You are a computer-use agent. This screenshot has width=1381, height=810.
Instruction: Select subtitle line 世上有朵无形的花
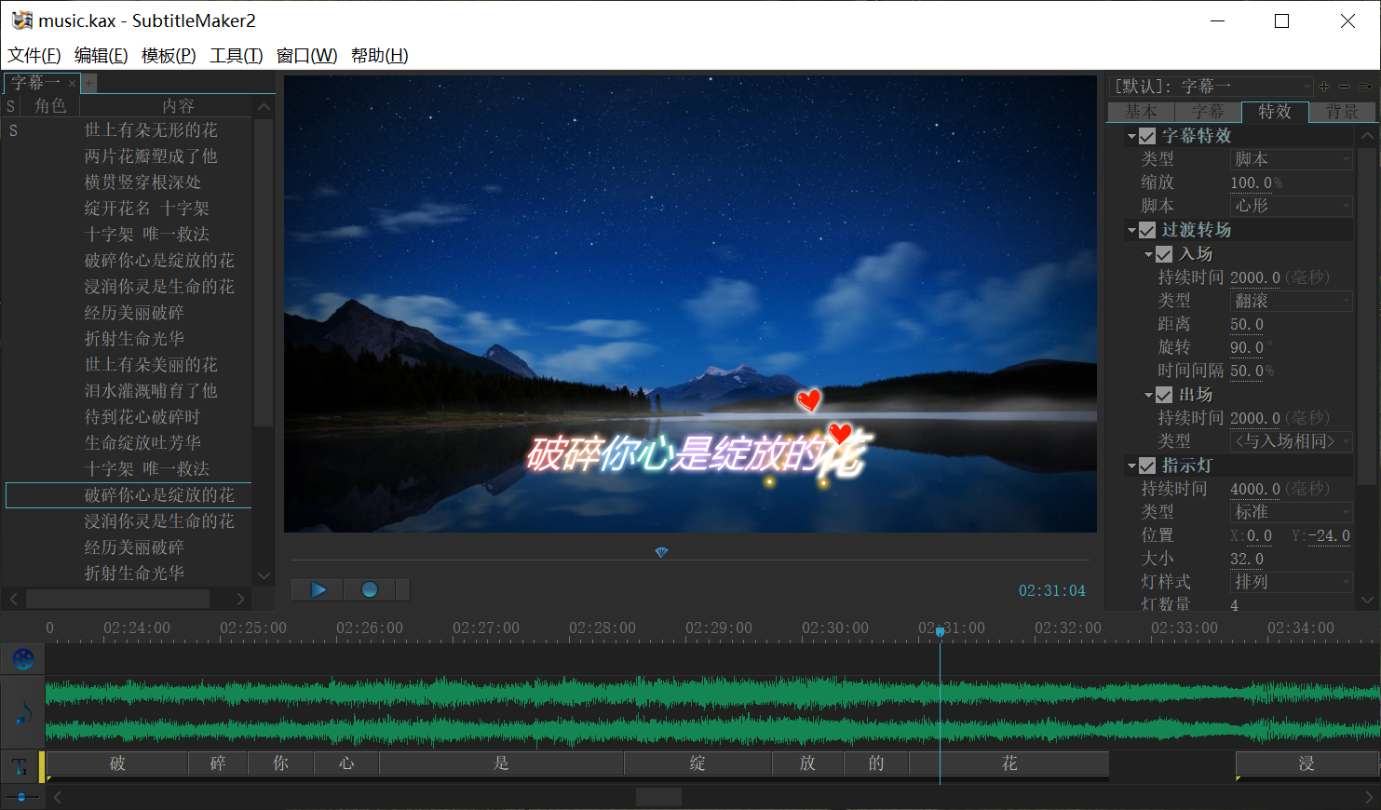tap(151, 130)
